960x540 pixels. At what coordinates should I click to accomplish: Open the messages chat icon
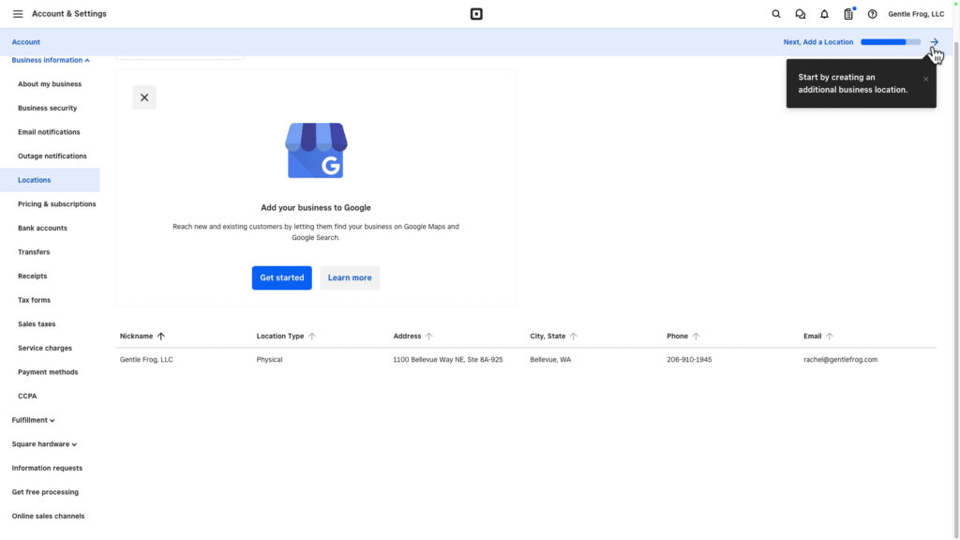click(x=800, y=14)
